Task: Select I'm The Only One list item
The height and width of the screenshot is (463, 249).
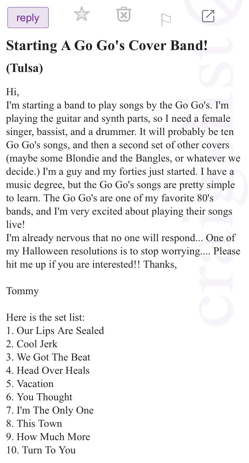Action: [50, 410]
